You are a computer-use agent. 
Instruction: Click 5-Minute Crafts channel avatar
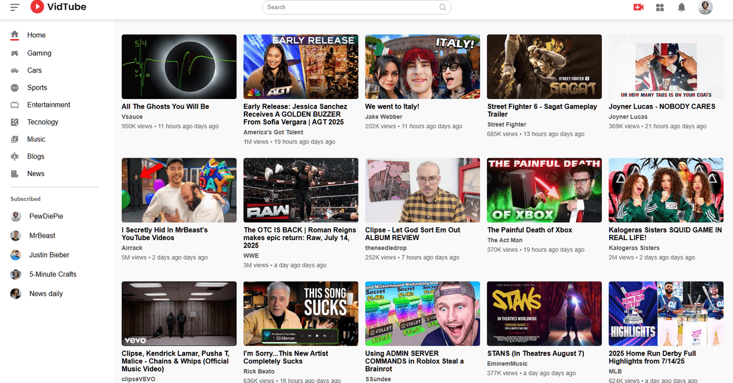(x=16, y=274)
